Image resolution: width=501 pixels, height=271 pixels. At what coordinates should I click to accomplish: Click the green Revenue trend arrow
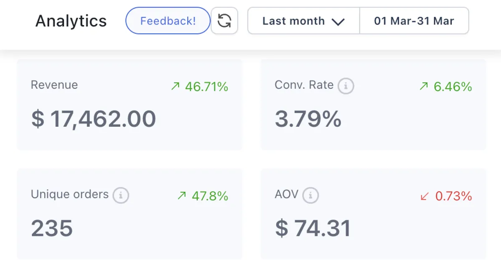(x=175, y=87)
